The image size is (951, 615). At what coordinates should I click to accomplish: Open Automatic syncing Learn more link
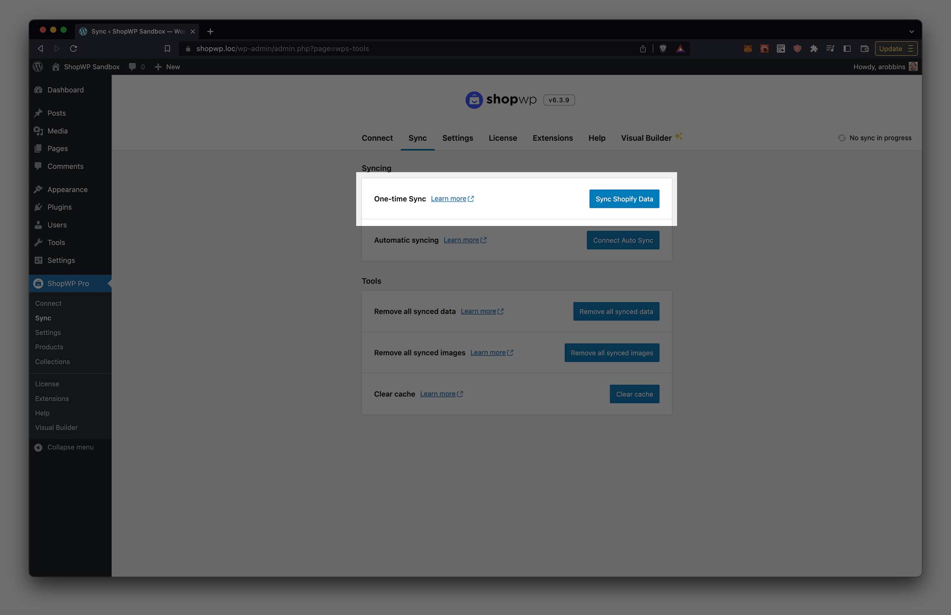(465, 240)
